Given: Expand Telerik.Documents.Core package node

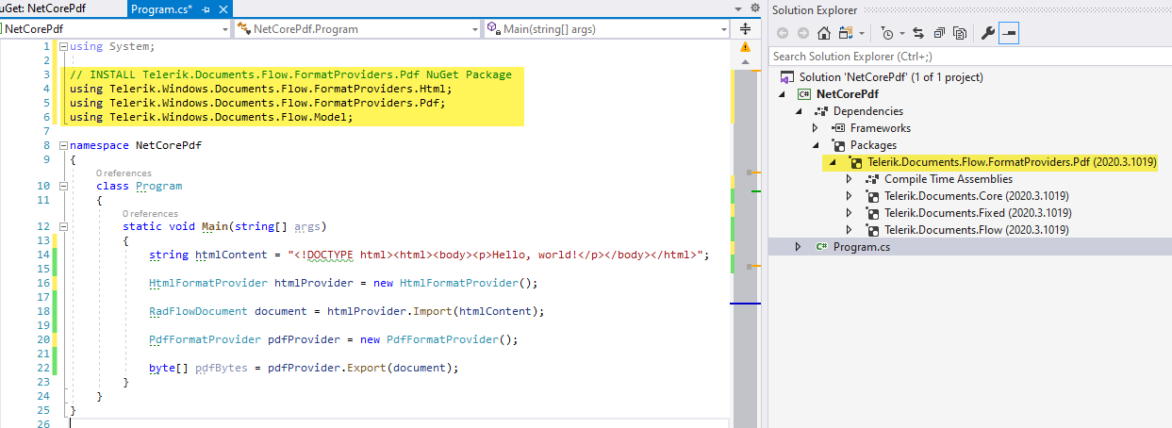Looking at the screenshot, I should pyautogui.click(x=850, y=196).
